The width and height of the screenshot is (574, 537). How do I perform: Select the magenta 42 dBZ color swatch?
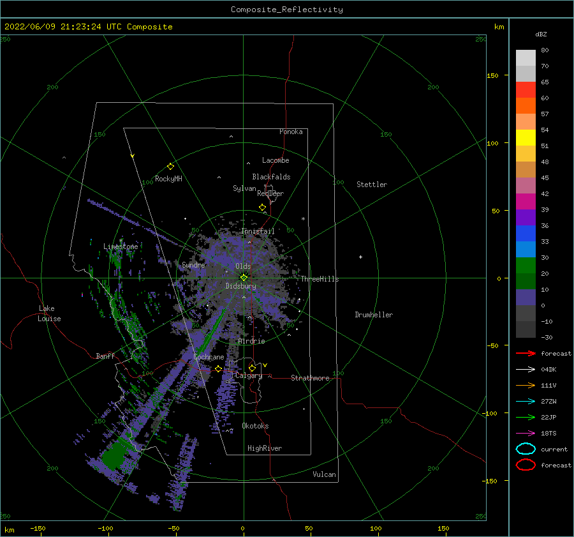(x=526, y=201)
